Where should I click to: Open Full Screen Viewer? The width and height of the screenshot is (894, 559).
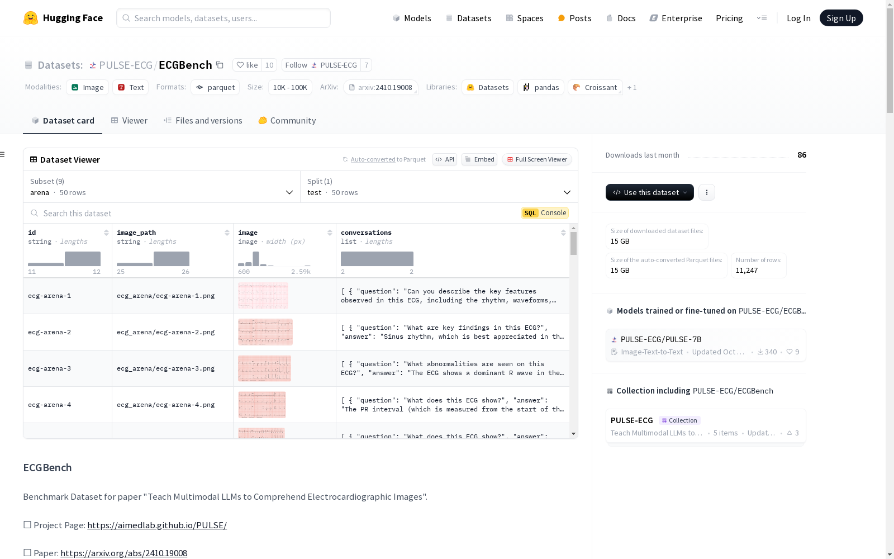tap(537, 159)
